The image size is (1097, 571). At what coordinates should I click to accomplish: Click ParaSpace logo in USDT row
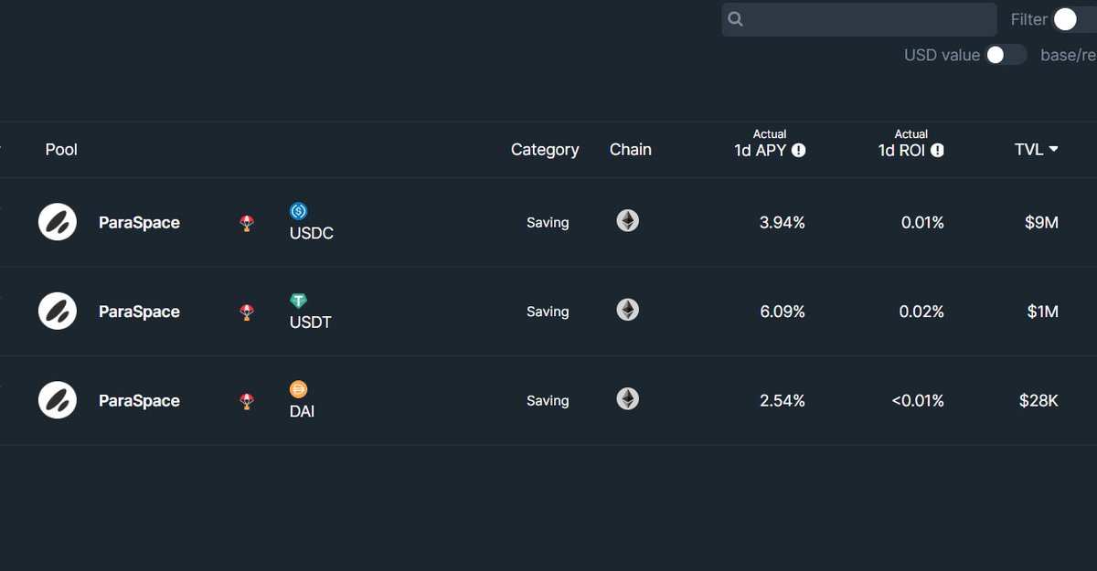[x=58, y=312]
